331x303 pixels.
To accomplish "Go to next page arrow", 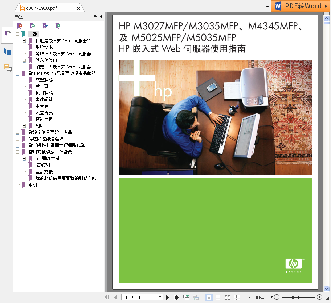I will [167, 297].
